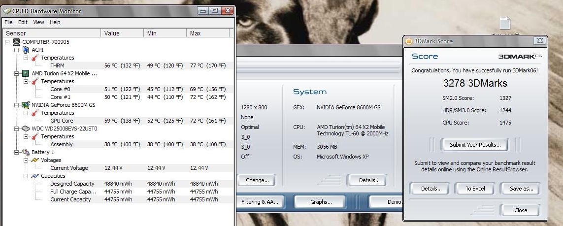Click the 3278 3DMarks score text
The height and width of the screenshot is (226, 563).
(x=475, y=84)
